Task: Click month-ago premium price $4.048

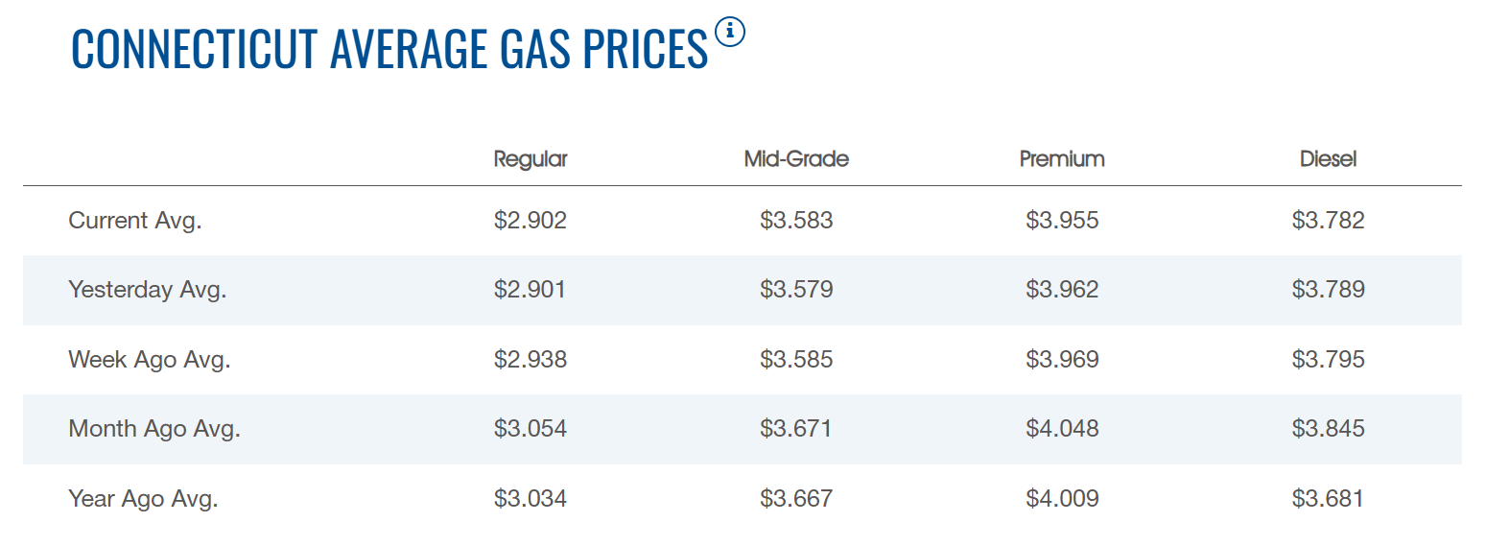Action: click(x=1062, y=429)
